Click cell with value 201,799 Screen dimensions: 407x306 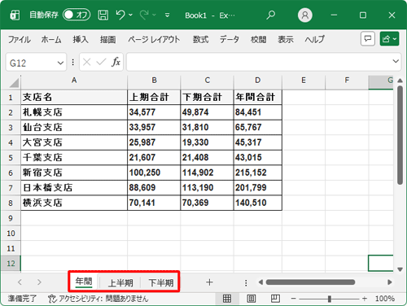(258, 188)
